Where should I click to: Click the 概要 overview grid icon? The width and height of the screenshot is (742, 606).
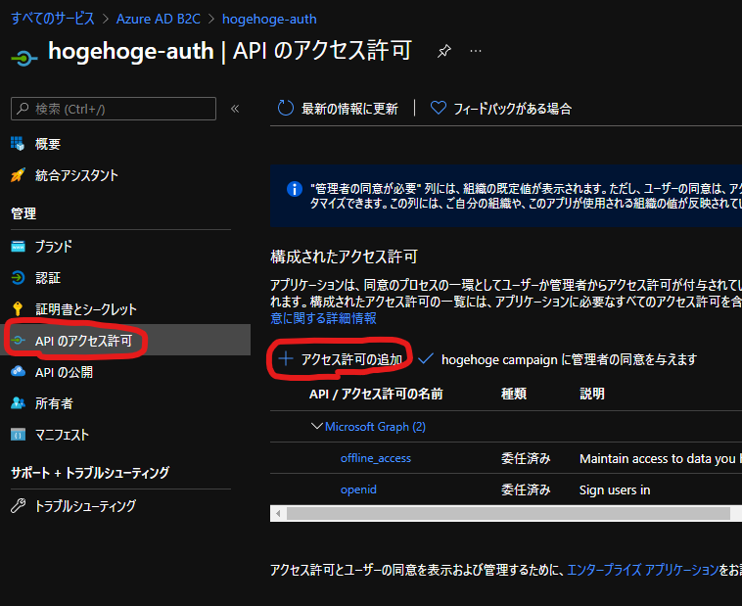(18, 144)
